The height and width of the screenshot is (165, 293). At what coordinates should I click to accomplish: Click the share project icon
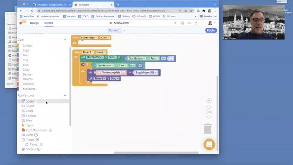[x=189, y=23]
